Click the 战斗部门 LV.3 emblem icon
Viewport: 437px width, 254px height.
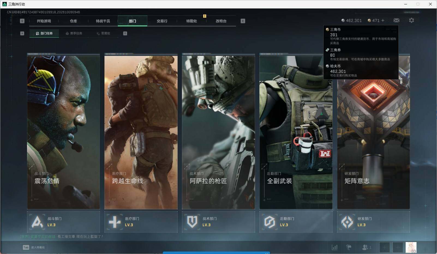click(37, 222)
